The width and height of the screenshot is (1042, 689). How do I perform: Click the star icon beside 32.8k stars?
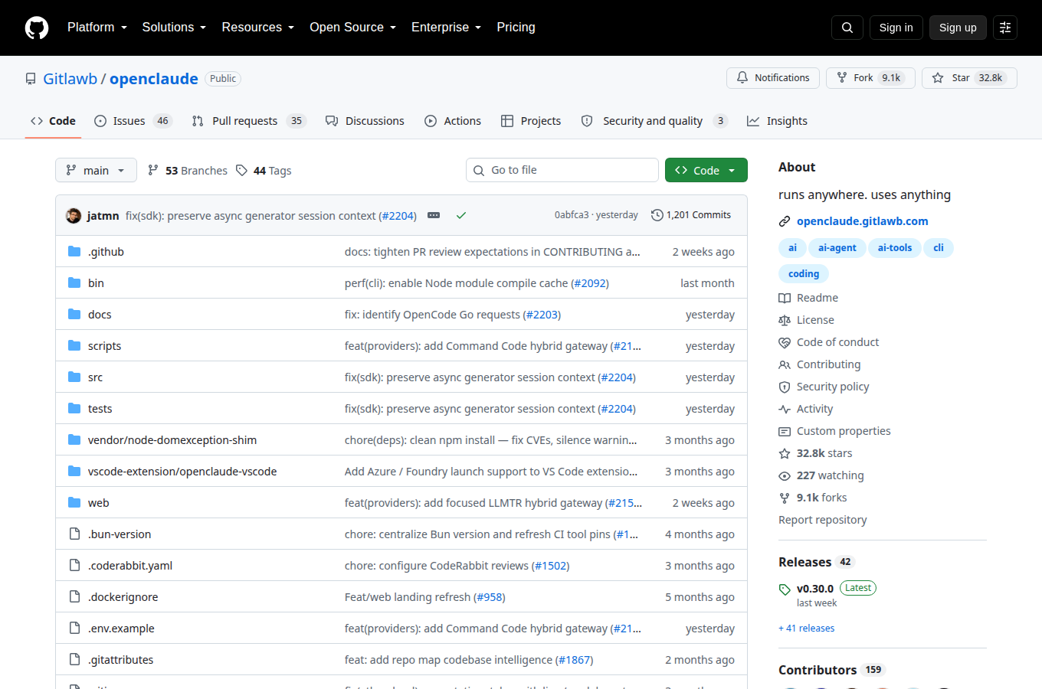pyautogui.click(x=785, y=453)
